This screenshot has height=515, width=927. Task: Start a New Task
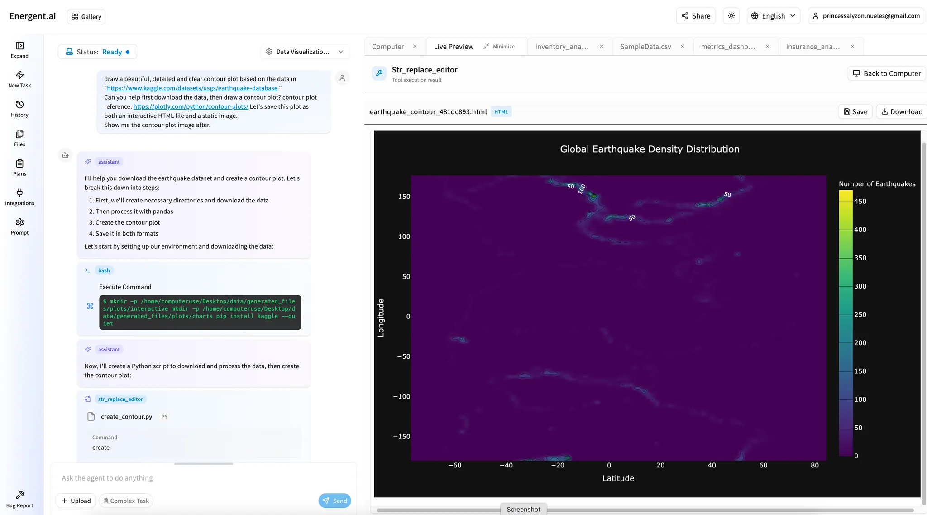(19, 78)
